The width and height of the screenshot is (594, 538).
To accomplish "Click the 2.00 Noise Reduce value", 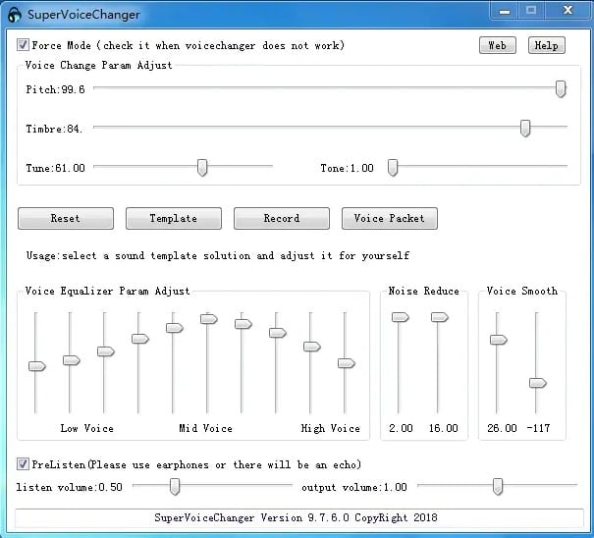I will pyautogui.click(x=401, y=428).
